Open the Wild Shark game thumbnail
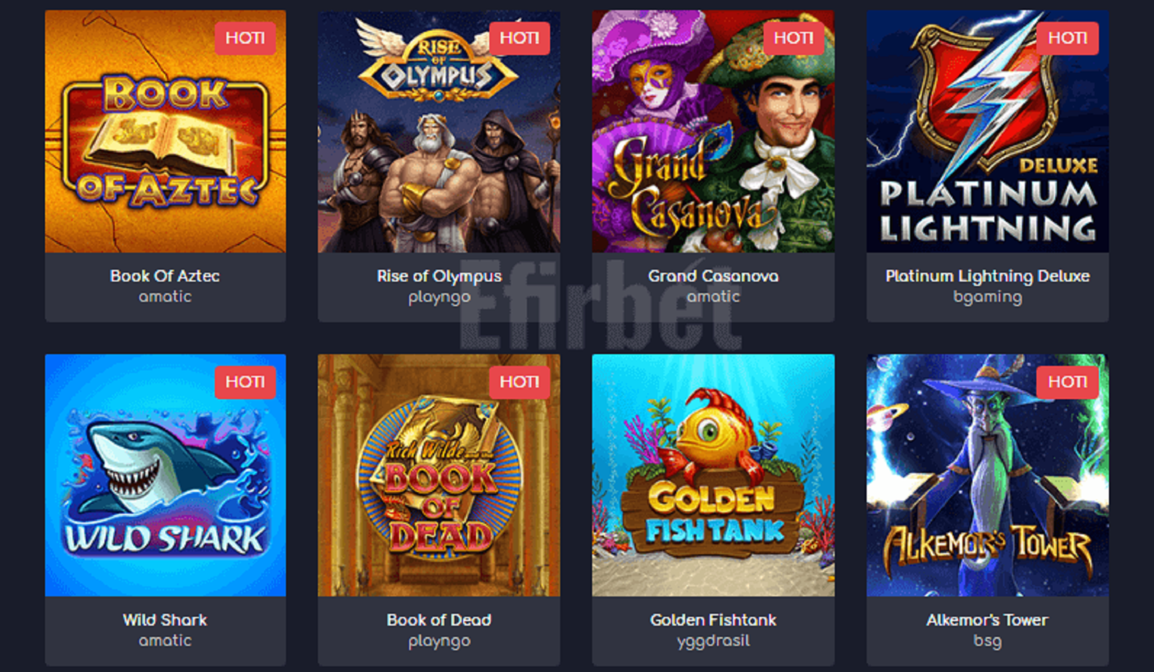 (165, 475)
